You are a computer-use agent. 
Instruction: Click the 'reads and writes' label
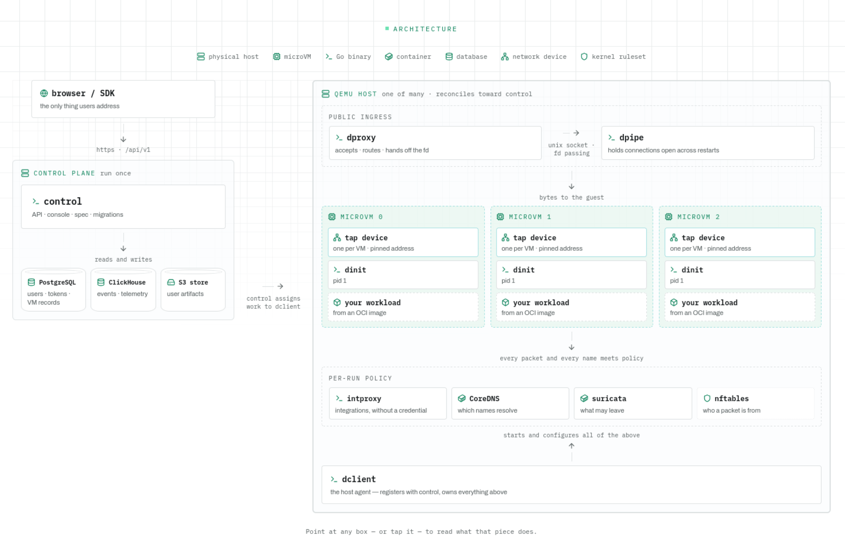tap(123, 260)
